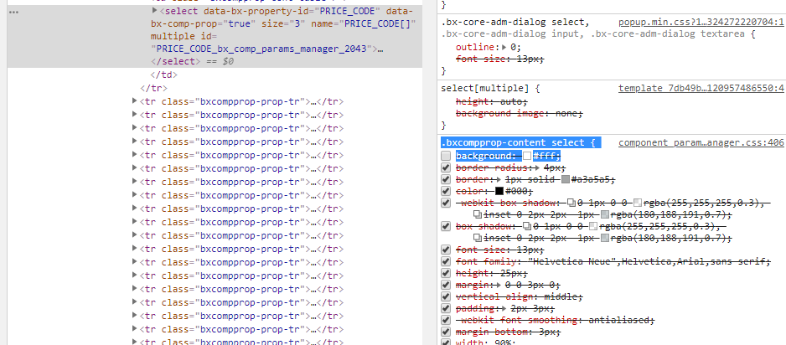Click box-shadow rgba(255,255,255,0.3) color swatch
The width and height of the screenshot is (786, 345).
[593, 226]
